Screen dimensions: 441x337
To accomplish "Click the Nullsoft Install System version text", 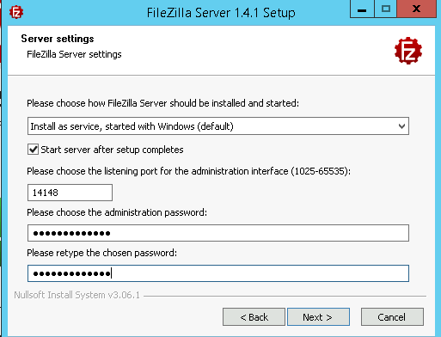I will [77, 295].
